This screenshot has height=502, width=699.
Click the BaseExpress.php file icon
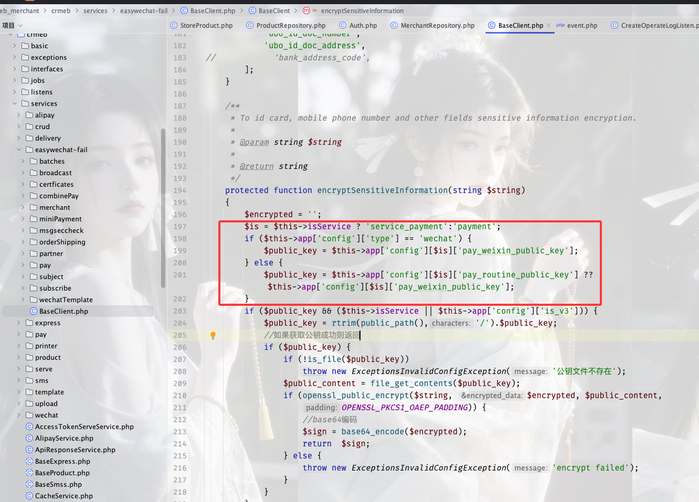(29, 461)
